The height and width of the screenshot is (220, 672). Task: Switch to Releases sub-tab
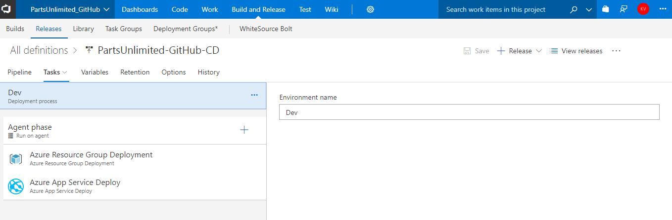coord(48,29)
